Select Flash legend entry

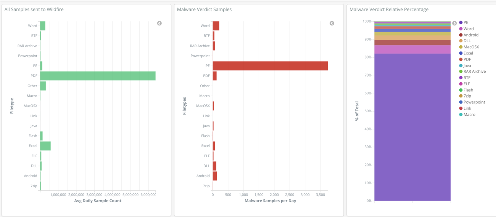point(466,90)
